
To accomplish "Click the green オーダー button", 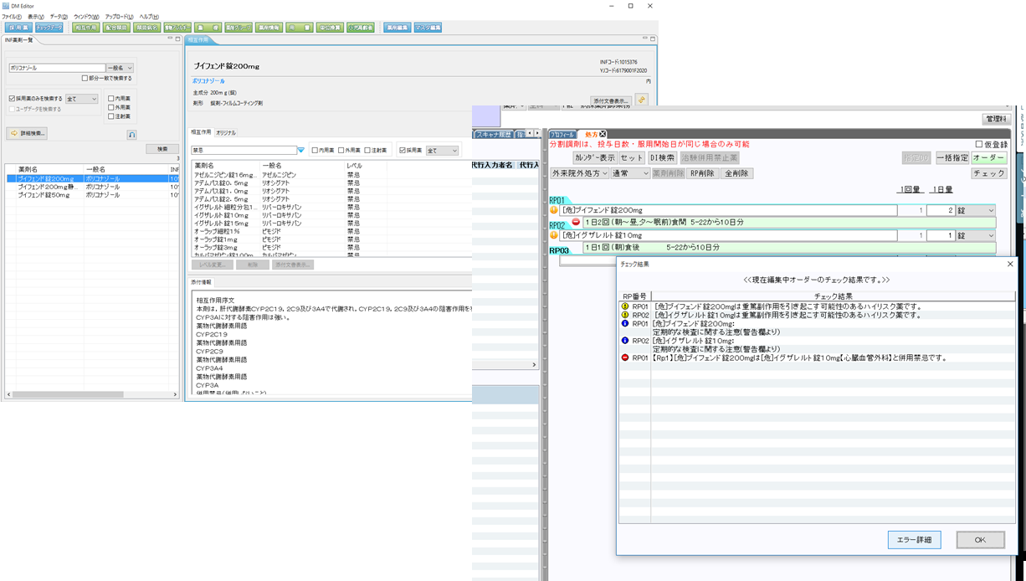I will coord(988,157).
